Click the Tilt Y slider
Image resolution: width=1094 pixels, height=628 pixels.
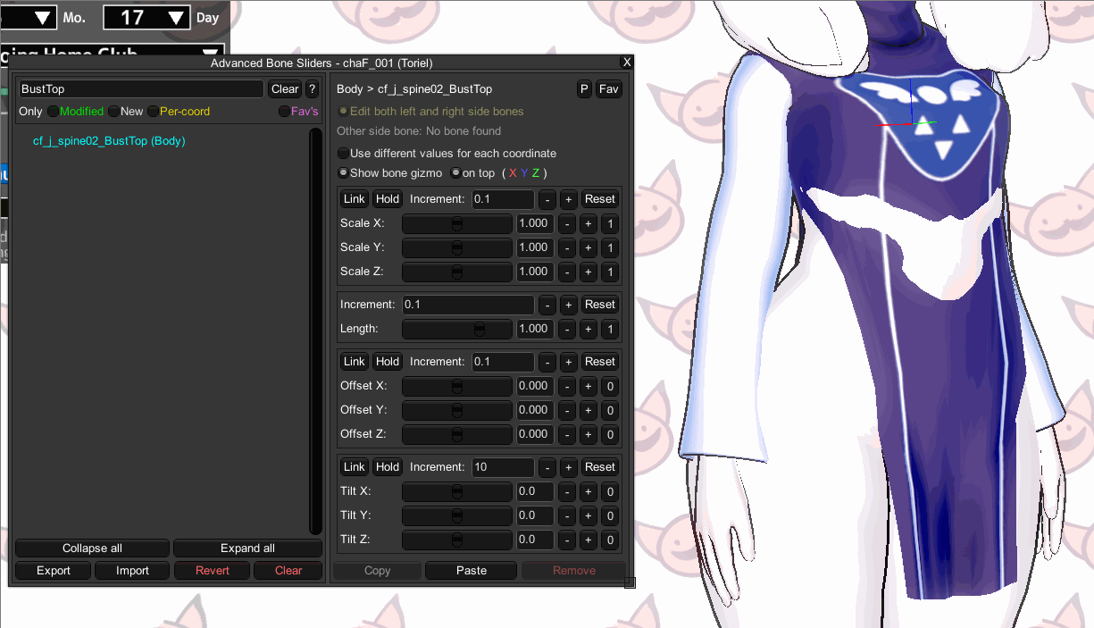click(x=457, y=515)
